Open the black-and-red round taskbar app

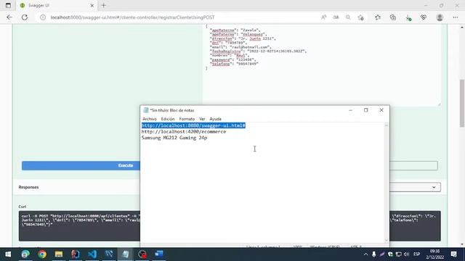click(x=142, y=254)
